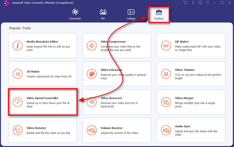
Task: Open the 3D Maker tool title
Action: (33, 71)
